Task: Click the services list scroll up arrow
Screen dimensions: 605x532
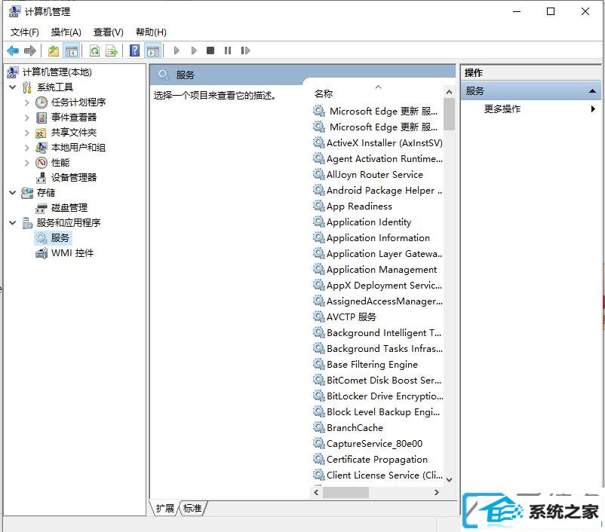Action: point(449,92)
